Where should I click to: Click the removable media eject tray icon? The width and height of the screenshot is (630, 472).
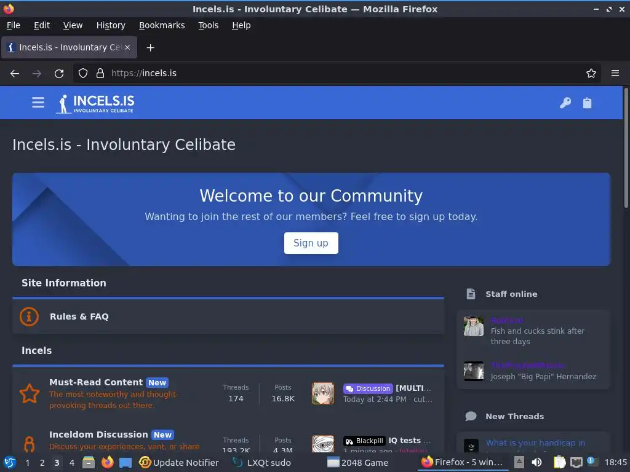(519, 463)
